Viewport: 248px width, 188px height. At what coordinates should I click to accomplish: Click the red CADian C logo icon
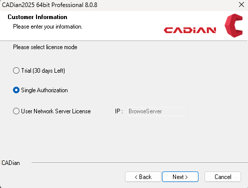click(233, 26)
